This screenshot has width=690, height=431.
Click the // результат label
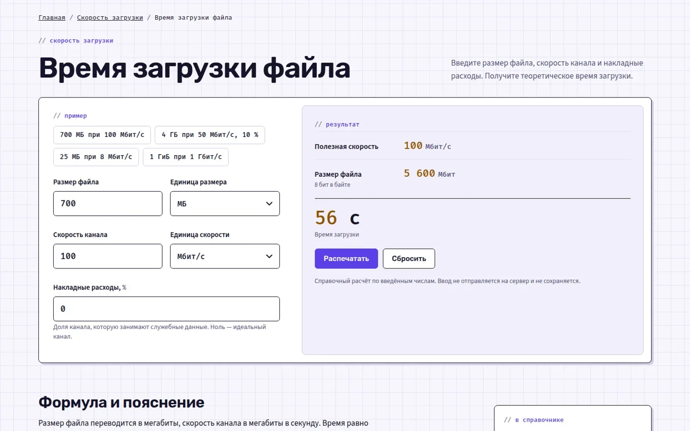[x=337, y=125]
